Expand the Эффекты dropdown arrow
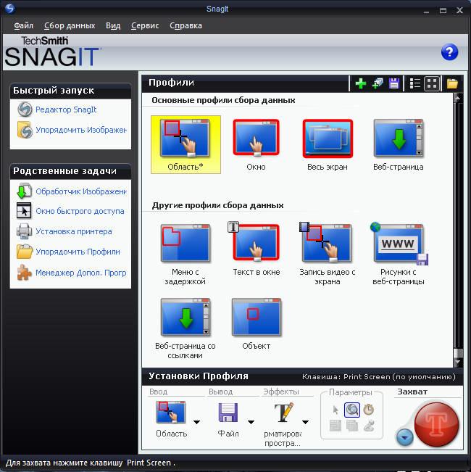Image resolution: width=471 pixels, height=472 pixels. [305, 422]
